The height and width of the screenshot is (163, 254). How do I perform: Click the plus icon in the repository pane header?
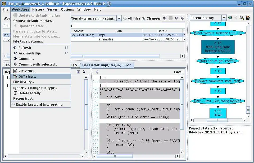point(78,72)
